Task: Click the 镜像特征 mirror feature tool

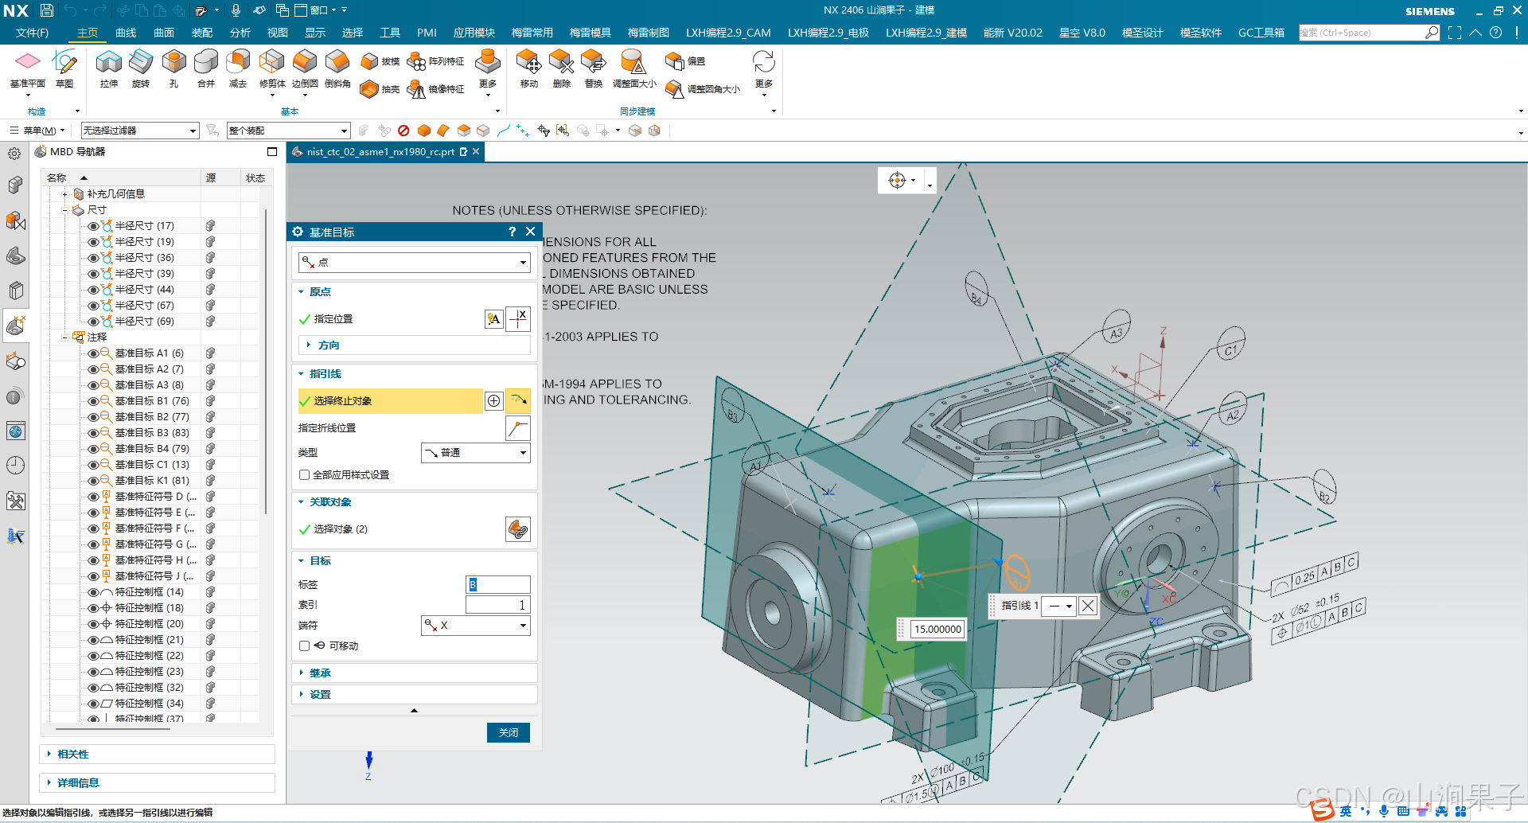Action: (435, 89)
